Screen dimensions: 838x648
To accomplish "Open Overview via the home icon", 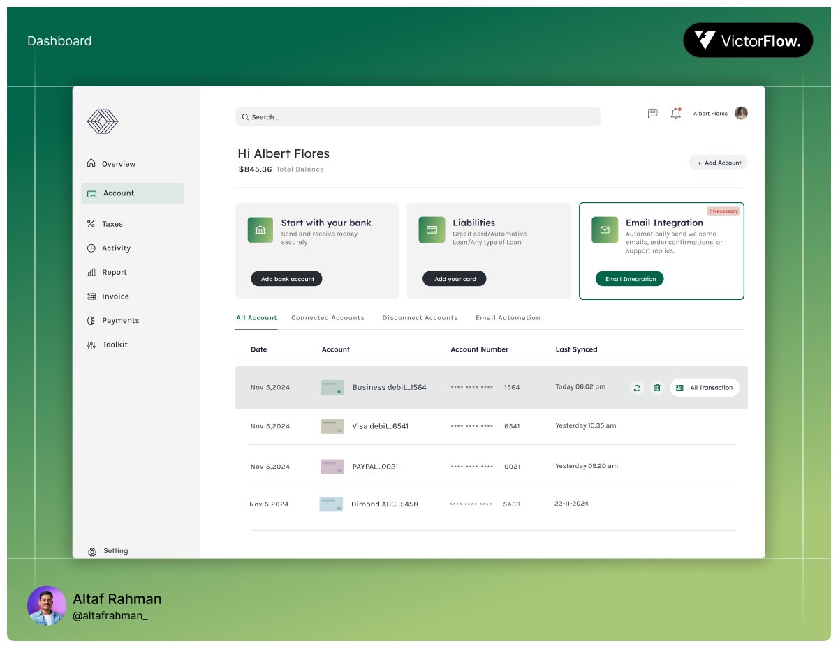I will [x=91, y=163].
